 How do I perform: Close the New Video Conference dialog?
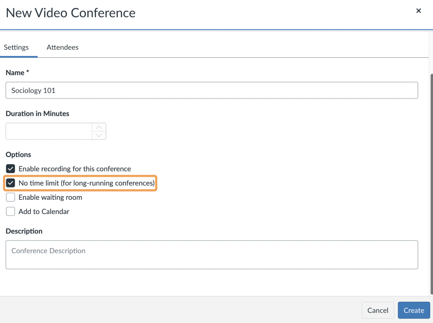tap(418, 11)
